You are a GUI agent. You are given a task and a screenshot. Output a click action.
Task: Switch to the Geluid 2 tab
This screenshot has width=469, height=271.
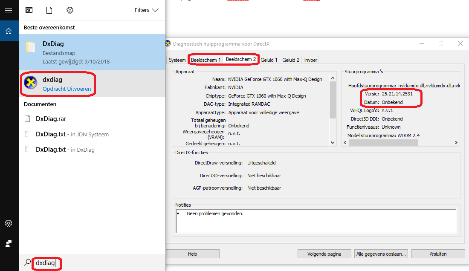click(x=291, y=60)
